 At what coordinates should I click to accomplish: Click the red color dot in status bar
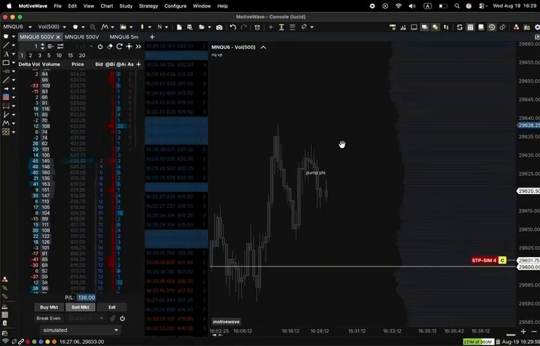click(x=27, y=342)
